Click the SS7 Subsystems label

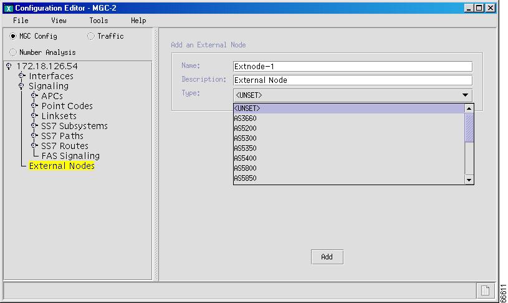coord(74,126)
